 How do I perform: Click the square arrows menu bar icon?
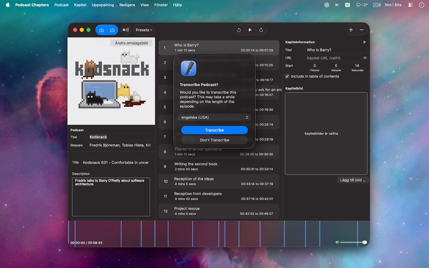click(347, 5)
